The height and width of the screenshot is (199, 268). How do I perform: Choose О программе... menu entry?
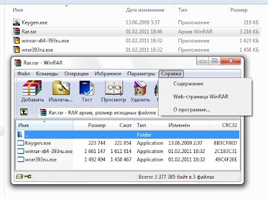coord(192,110)
